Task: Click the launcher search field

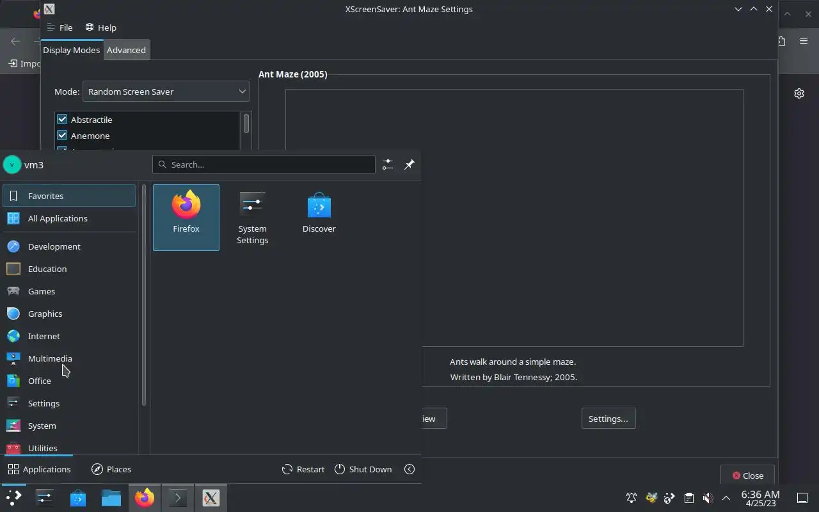Action: (x=264, y=164)
